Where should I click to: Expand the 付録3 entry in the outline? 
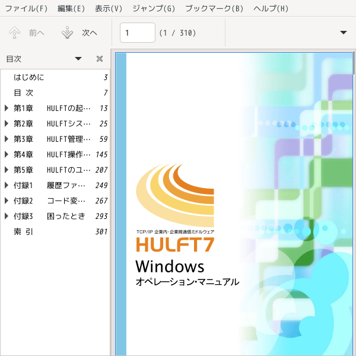7,216
